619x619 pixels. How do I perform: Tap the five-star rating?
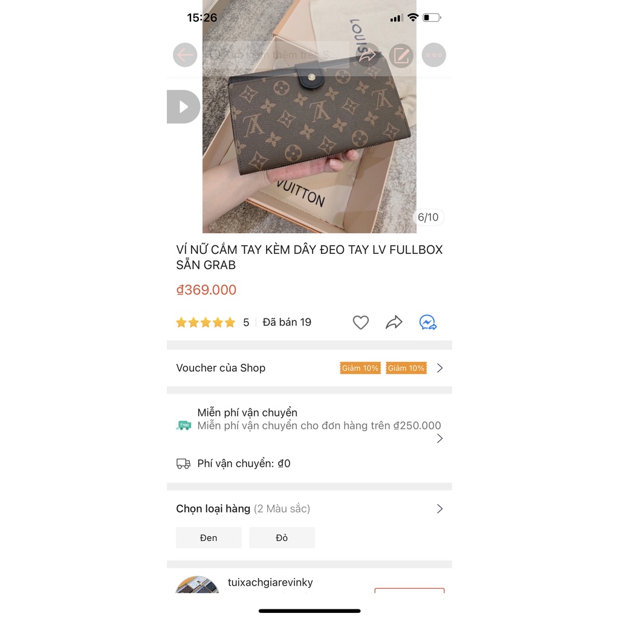pyautogui.click(x=206, y=323)
